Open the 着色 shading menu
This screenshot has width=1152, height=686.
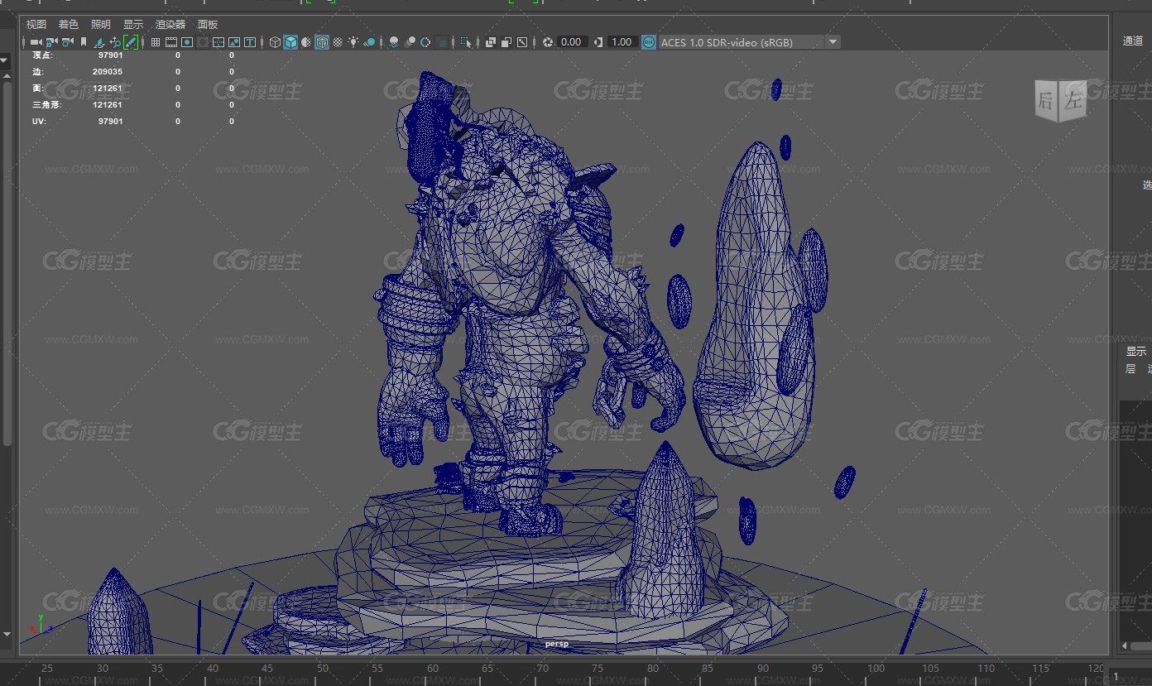(68, 25)
